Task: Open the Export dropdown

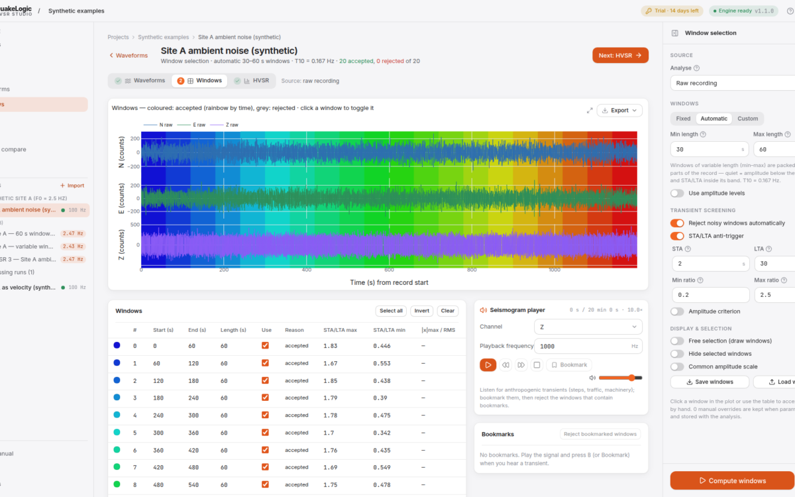Action: click(619, 111)
